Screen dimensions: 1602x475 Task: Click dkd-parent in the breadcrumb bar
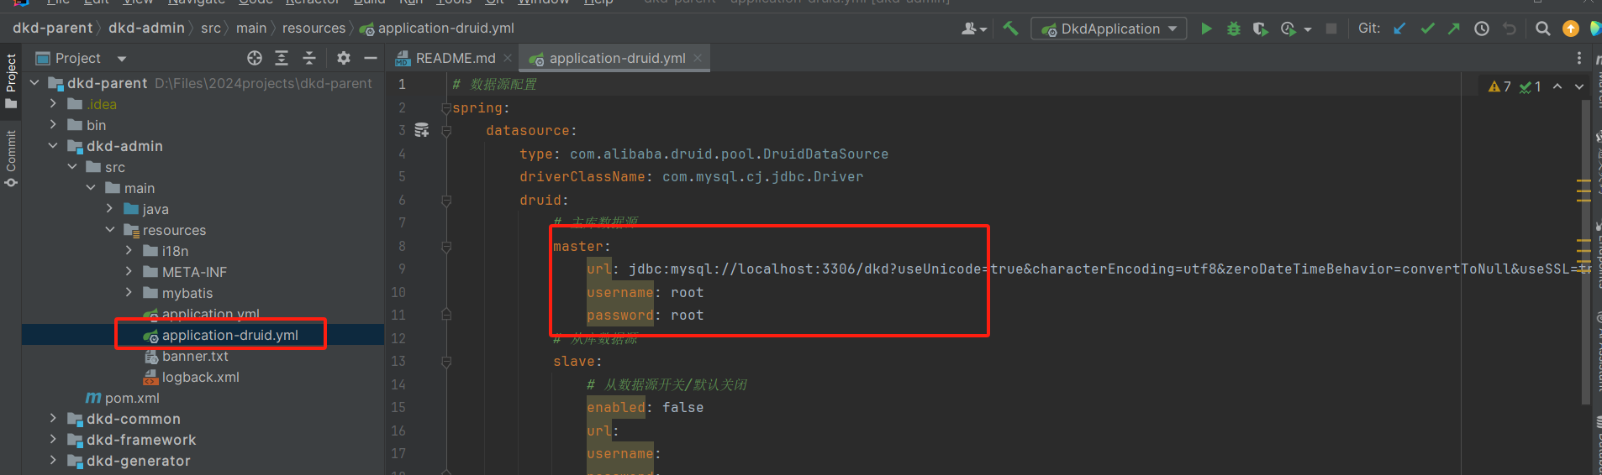pyautogui.click(x=52, y=29)
